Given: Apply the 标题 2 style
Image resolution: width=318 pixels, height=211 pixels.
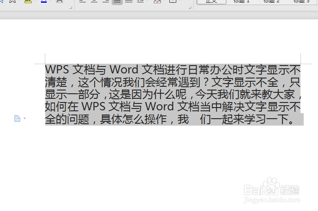Looking at the screenshot, I should click(271, 1).
